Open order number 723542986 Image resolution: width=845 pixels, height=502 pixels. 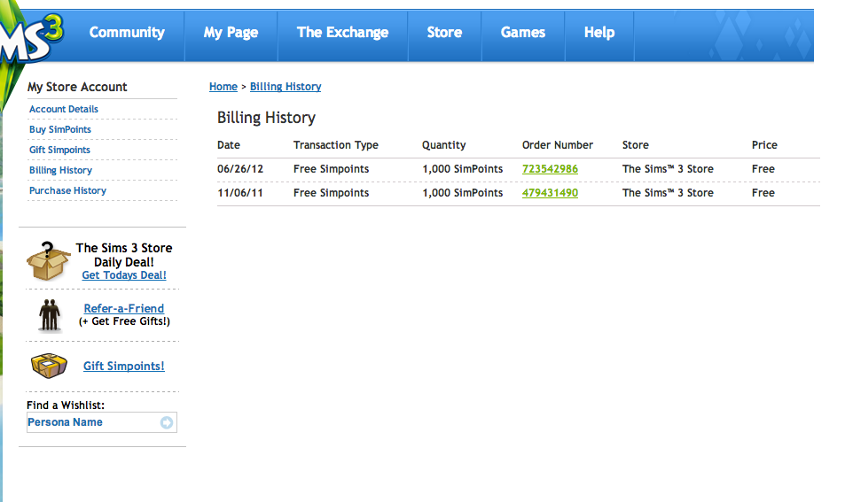coord(550,169)
